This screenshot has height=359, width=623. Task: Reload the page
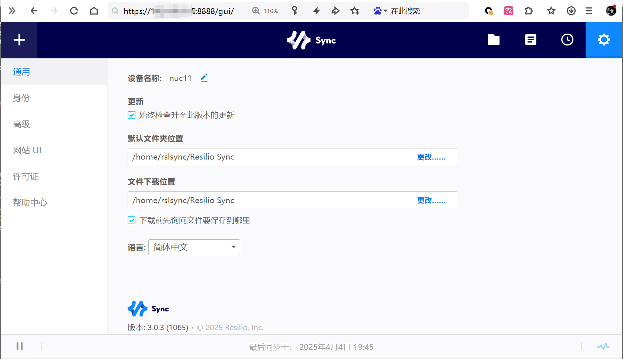(x=74, y=11)
